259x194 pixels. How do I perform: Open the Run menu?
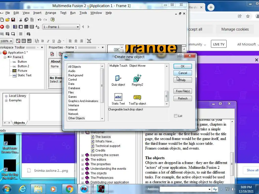coord(73,13)
